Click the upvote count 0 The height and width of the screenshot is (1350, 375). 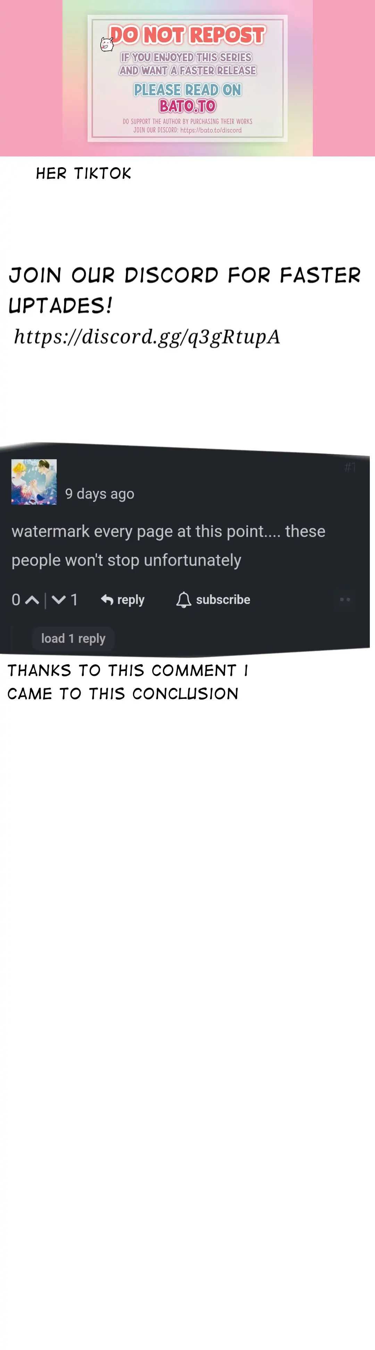pyautogui.click(x=16, y=600)
